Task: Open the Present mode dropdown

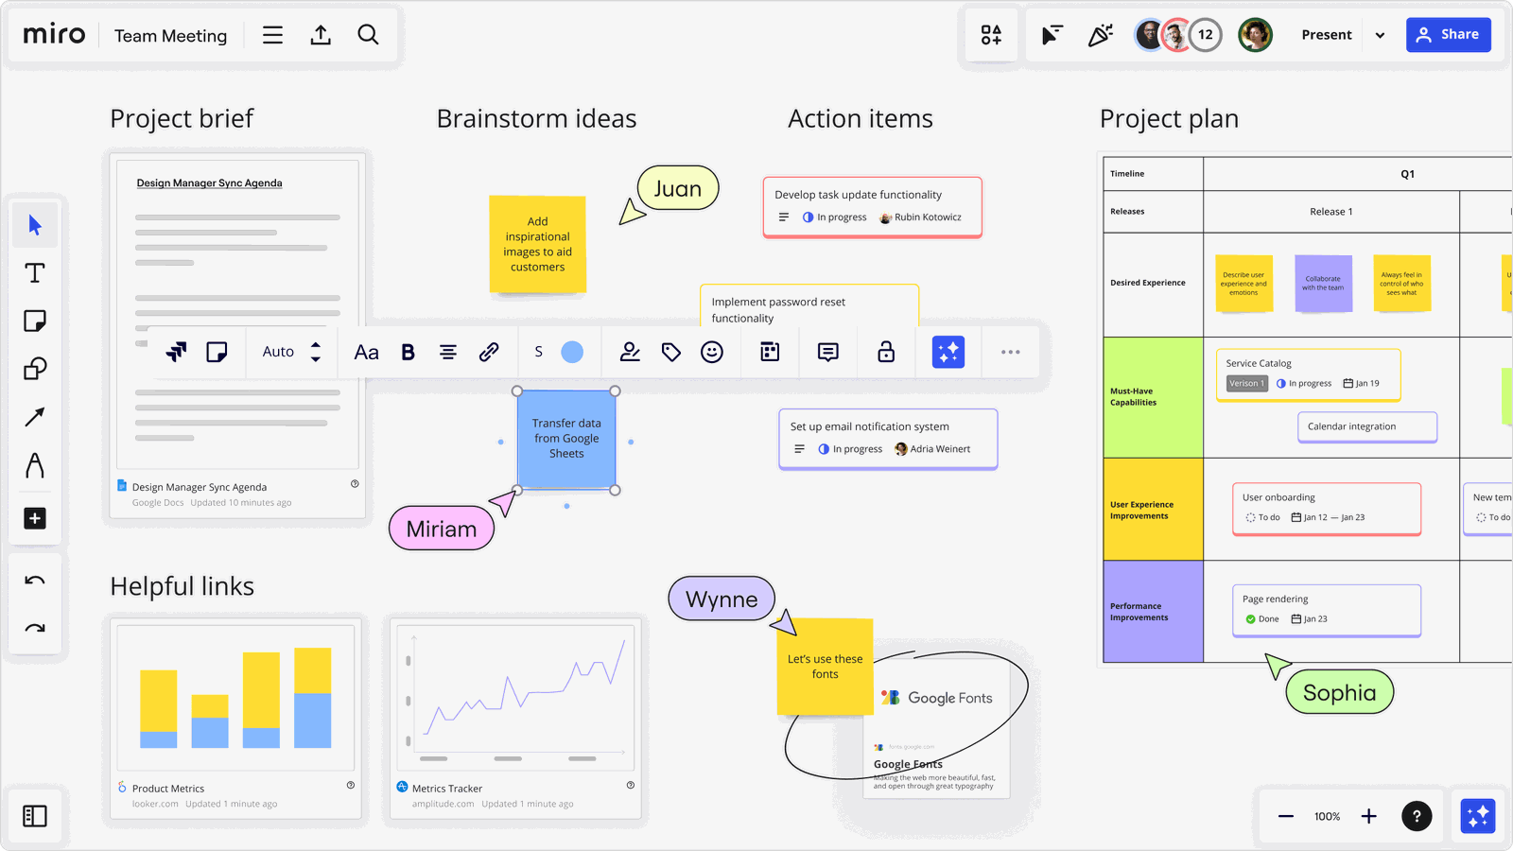Action: click(1380, 35)
